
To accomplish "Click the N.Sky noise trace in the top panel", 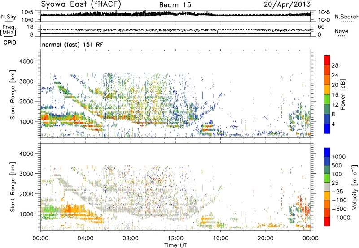I will coord(175,14).
